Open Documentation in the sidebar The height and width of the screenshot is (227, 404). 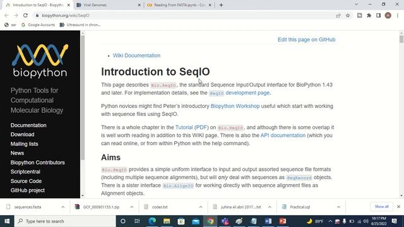[28, 125]
